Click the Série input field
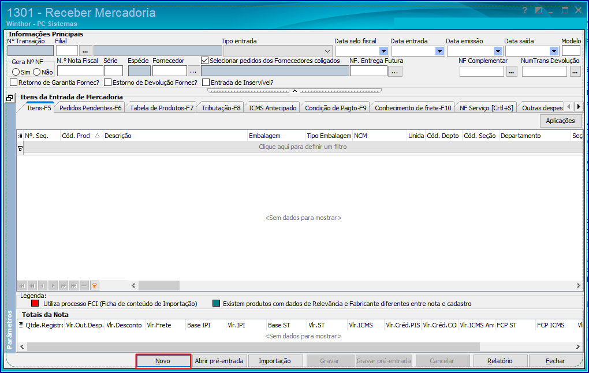This screenshot has height=373, width=589. [x=113, y=71]
